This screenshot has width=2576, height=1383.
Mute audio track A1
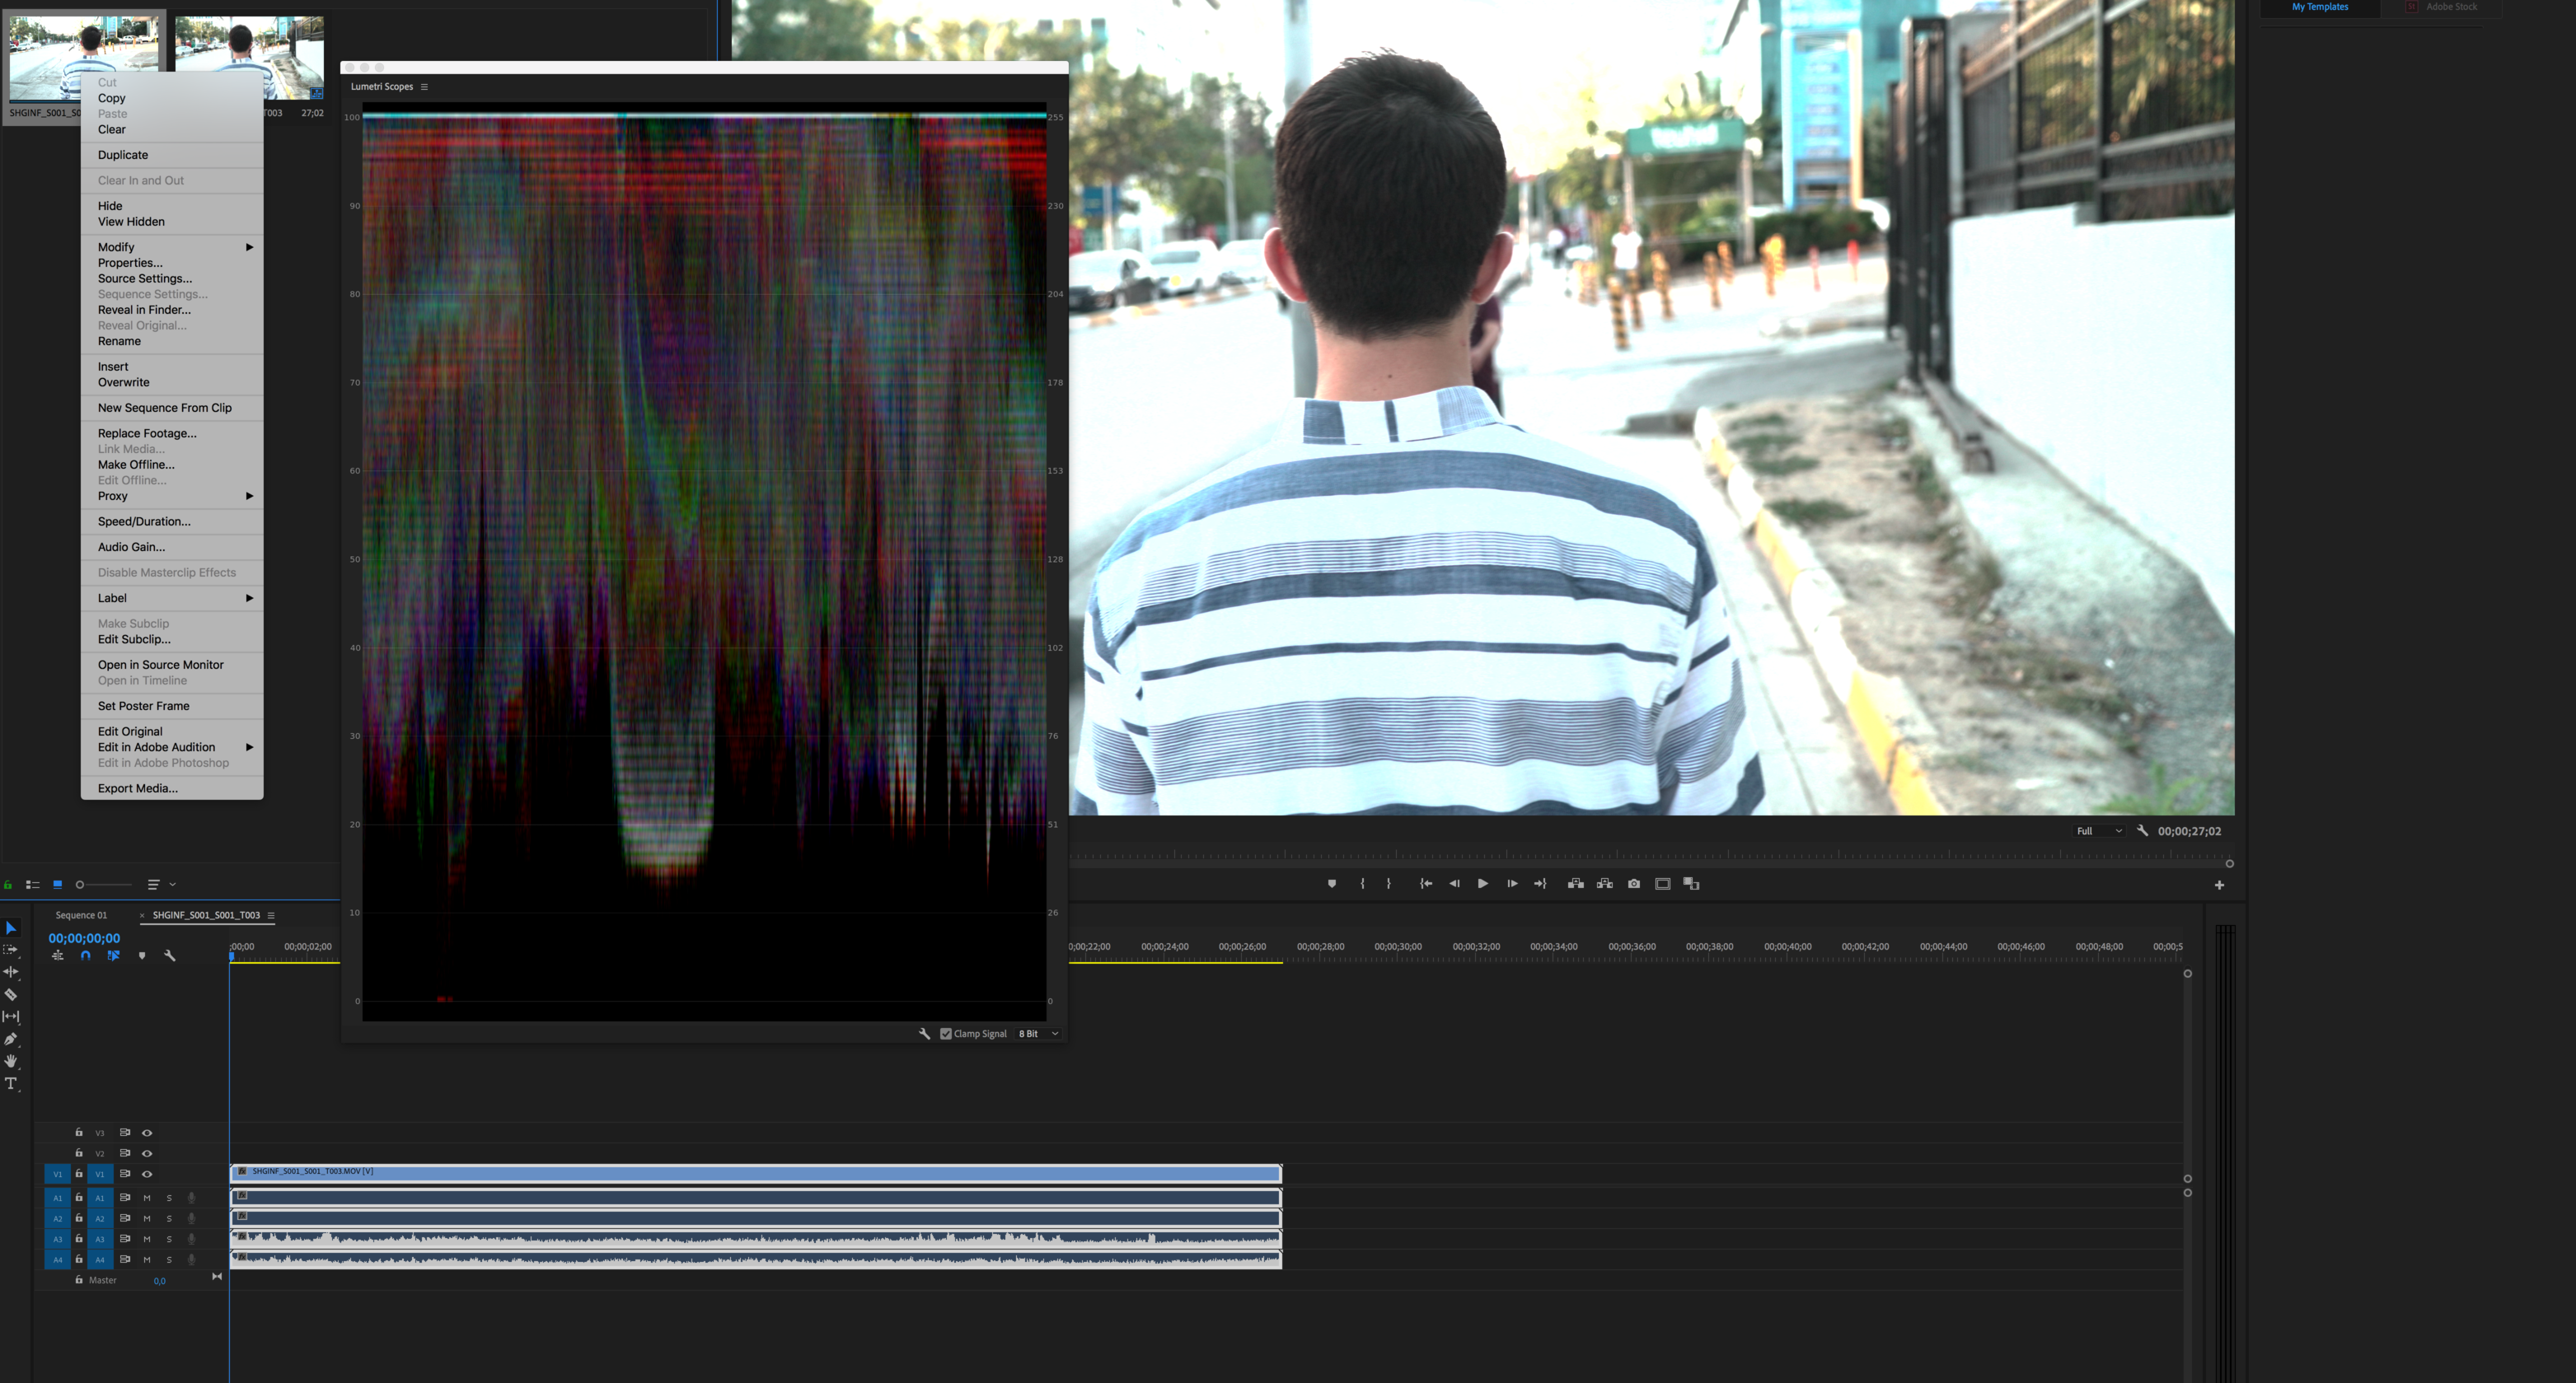coord(147,1198)
